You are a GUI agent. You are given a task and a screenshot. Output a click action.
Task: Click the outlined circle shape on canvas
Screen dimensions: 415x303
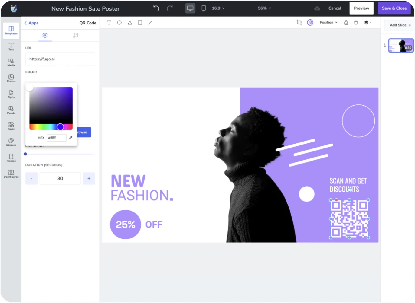click(358, 121)
